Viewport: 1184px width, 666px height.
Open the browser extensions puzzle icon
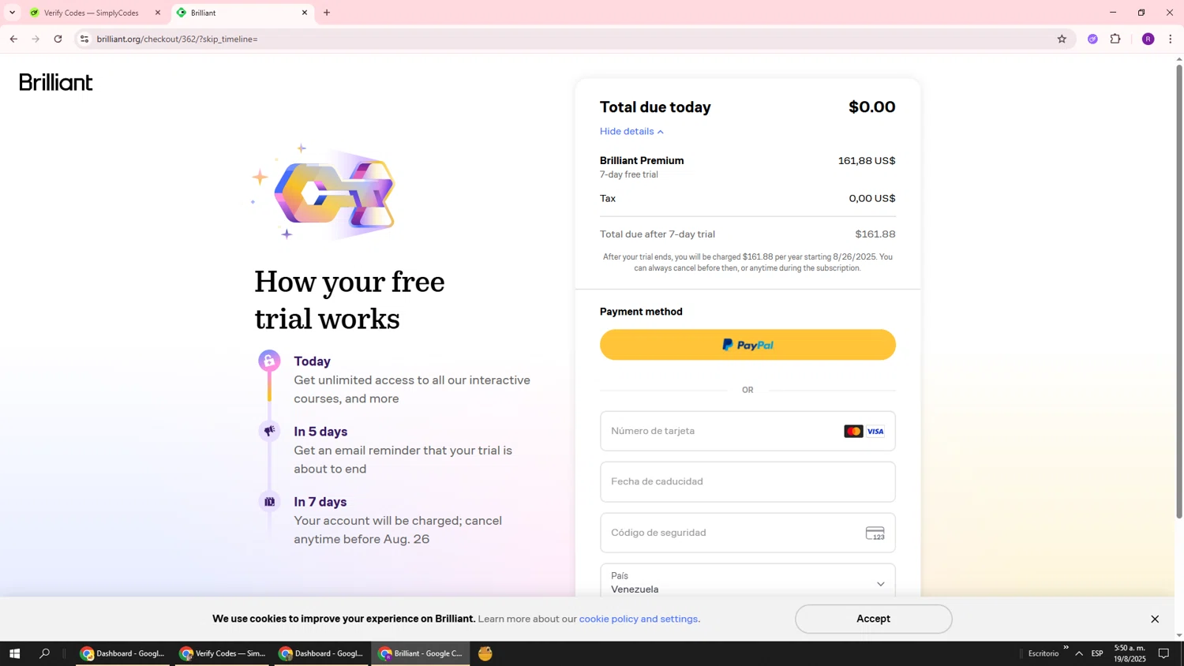[1115, 39]
